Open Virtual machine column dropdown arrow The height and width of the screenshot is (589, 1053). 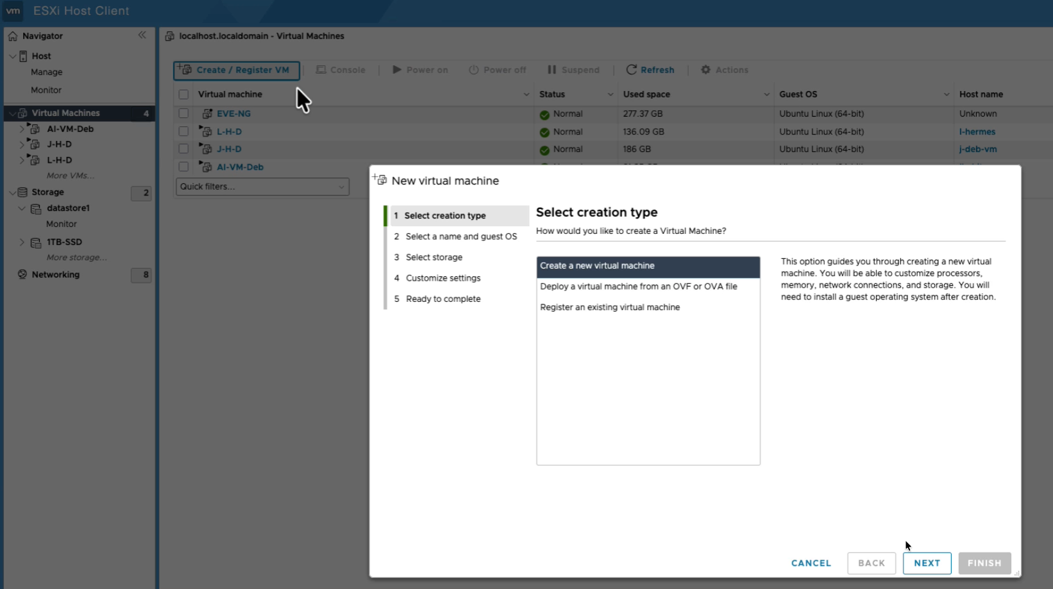(x=526, y=95)
